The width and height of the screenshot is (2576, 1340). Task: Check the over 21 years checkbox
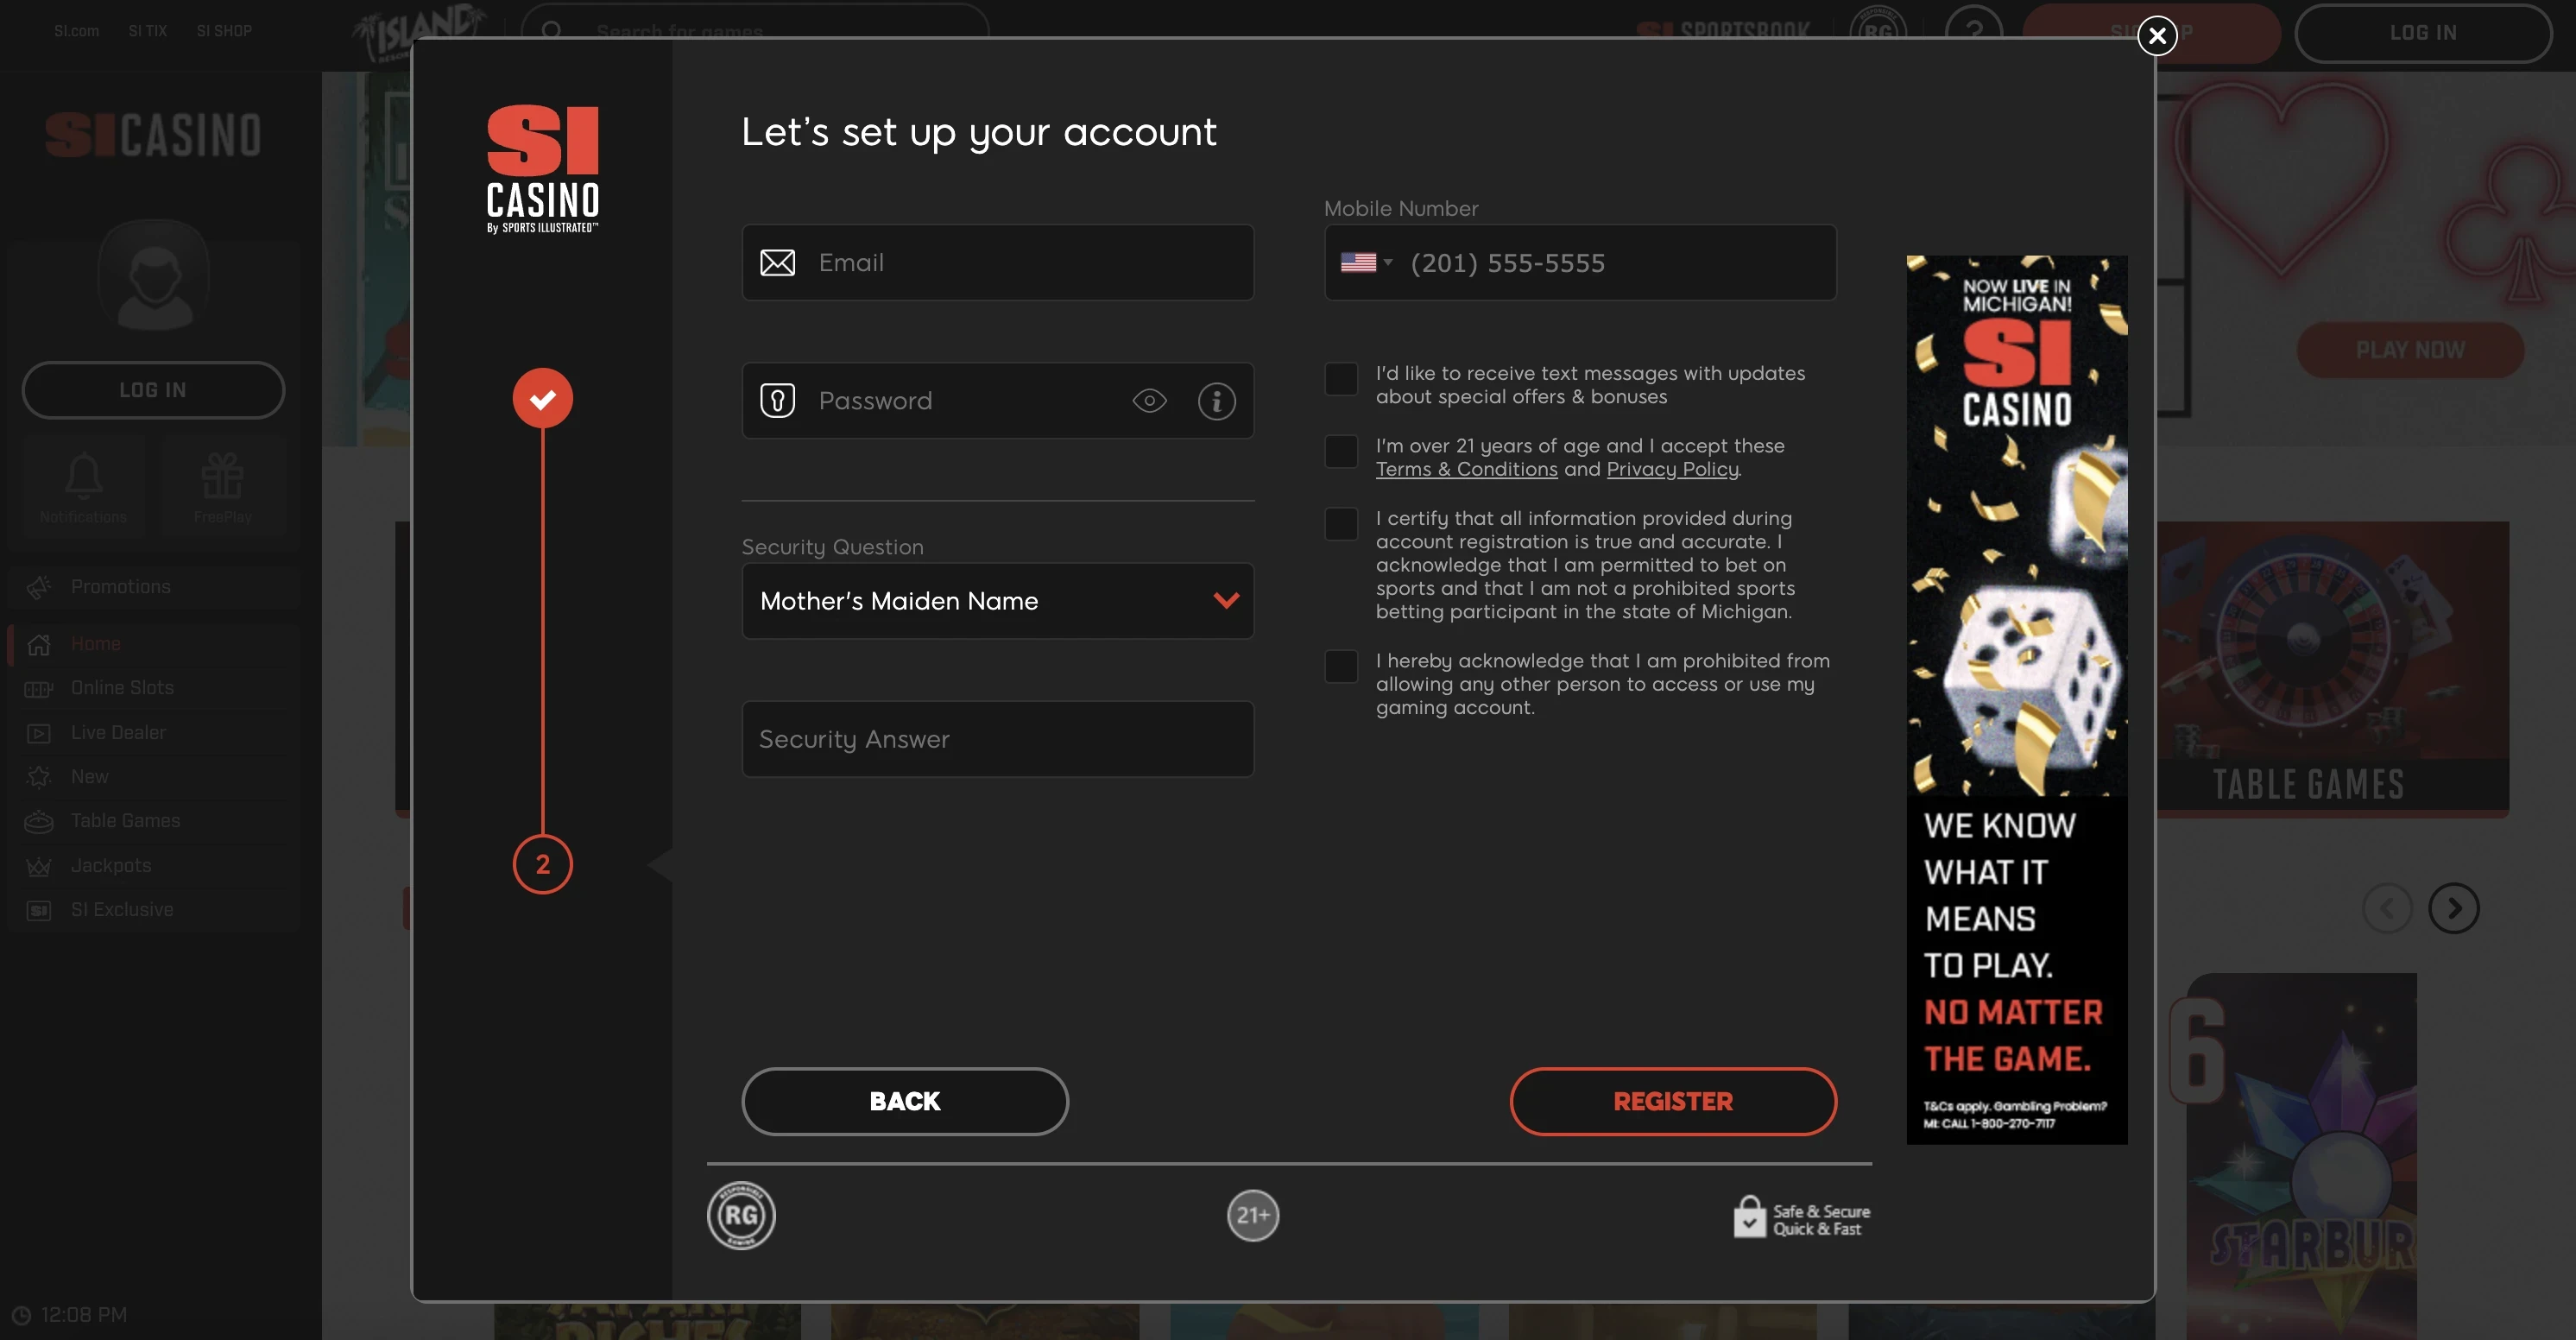[x=1341, y=451]
